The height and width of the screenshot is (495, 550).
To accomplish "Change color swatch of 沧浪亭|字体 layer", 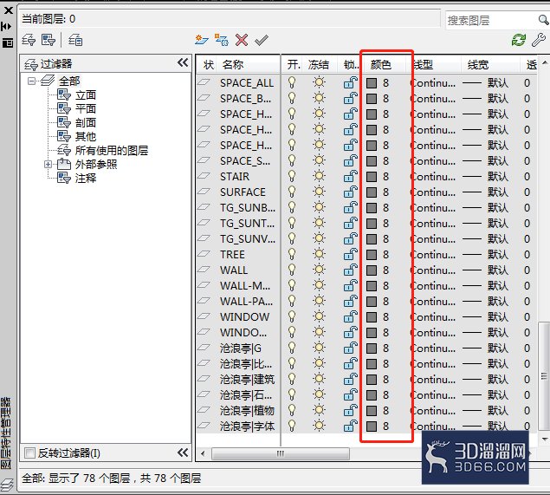I will [372, 427].
